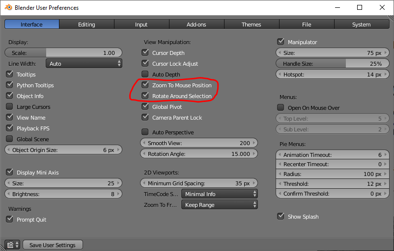Screen dimensions: 394x251
Task: Maximize the User Preferences window
Action: click(360, 7)
